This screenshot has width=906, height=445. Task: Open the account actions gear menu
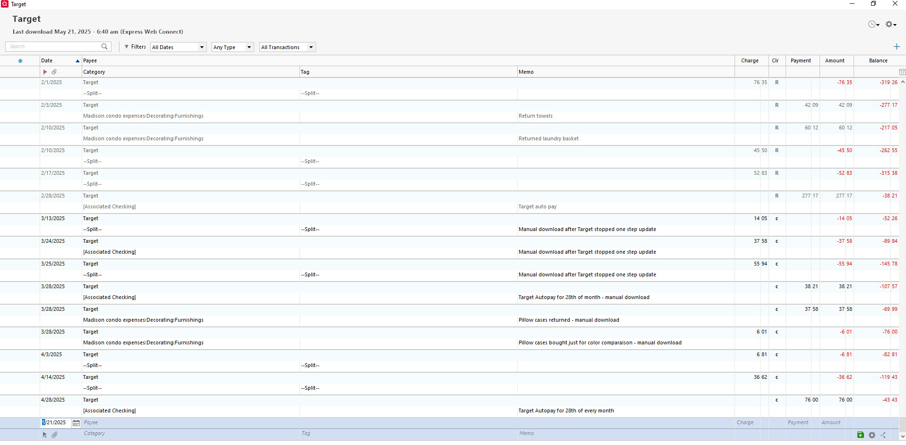coord(890,24)
